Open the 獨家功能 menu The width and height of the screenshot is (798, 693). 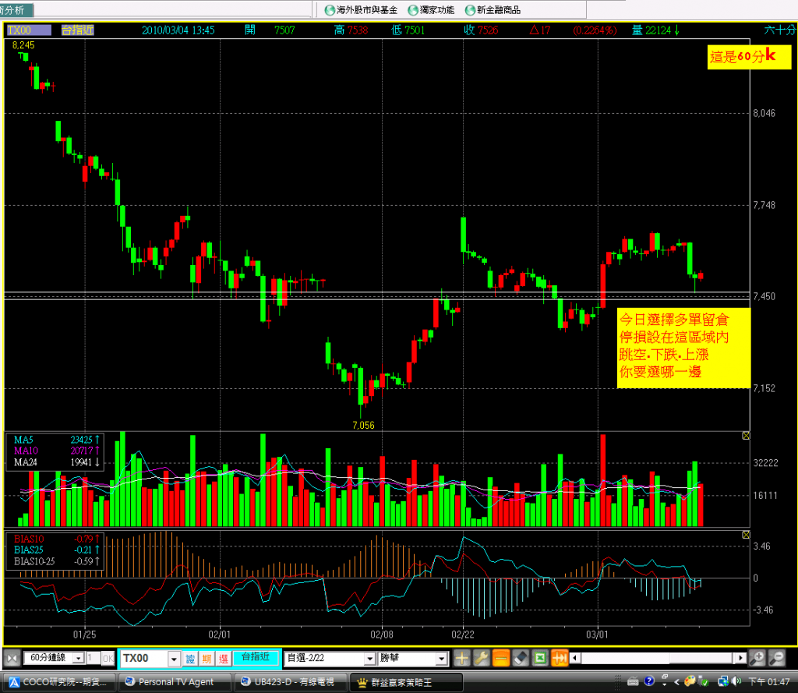pyautogui.click(x=432, y=9)
